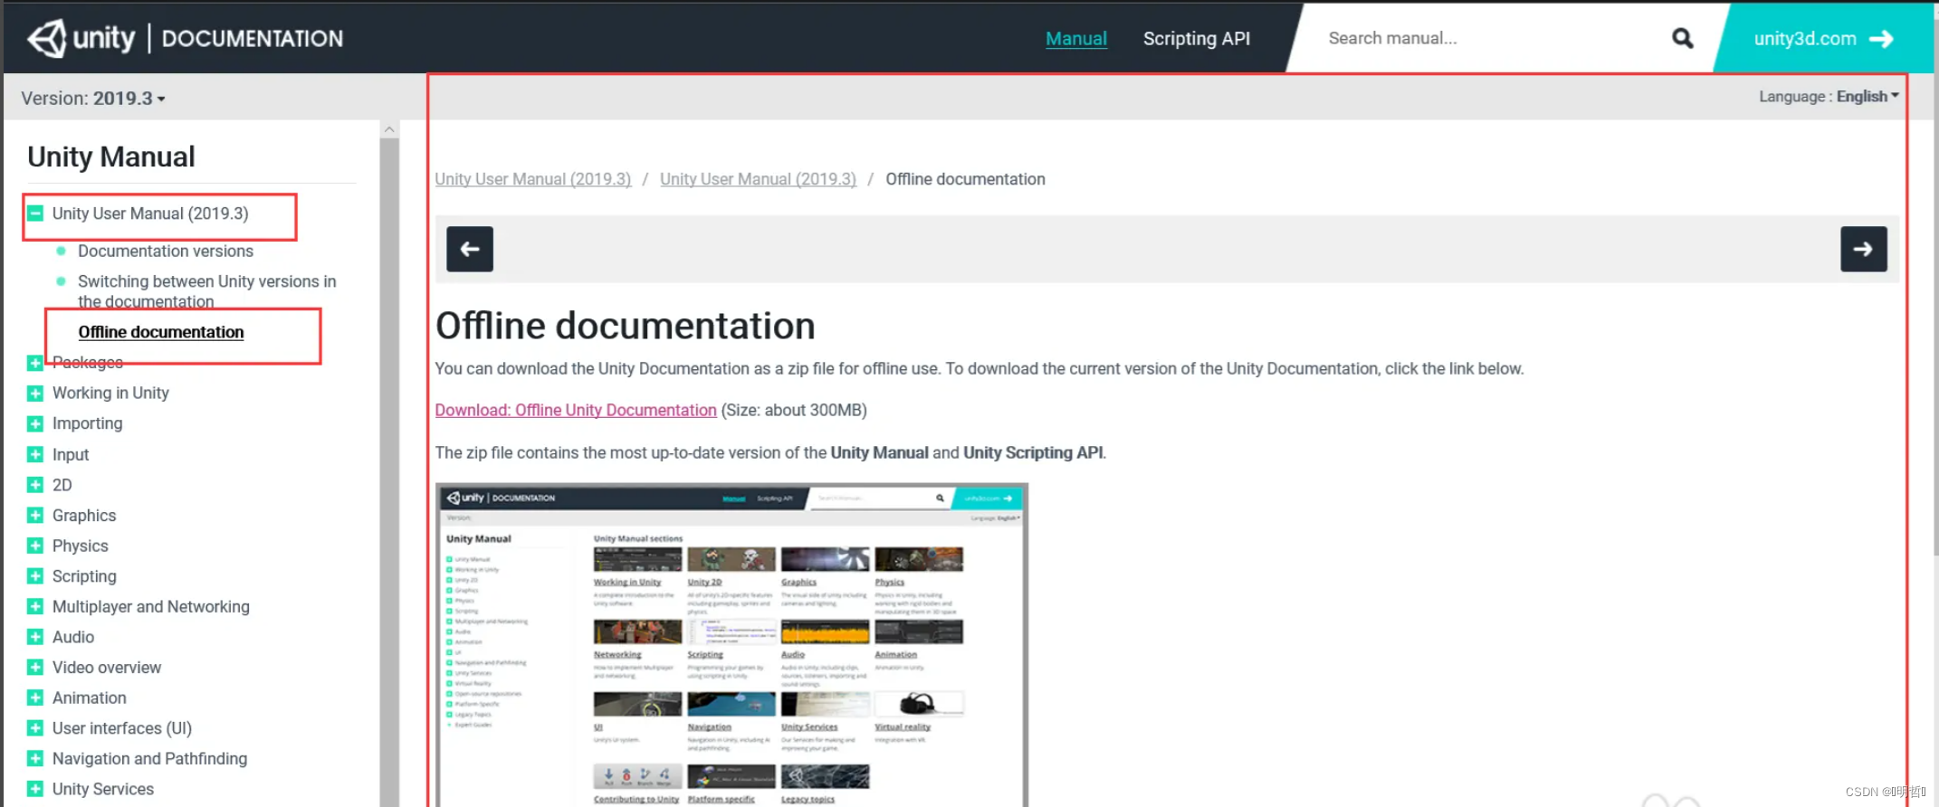This screenshot has width=1939, height=807.
Task: Open the unity3d.com link button
Action: 1822,39
